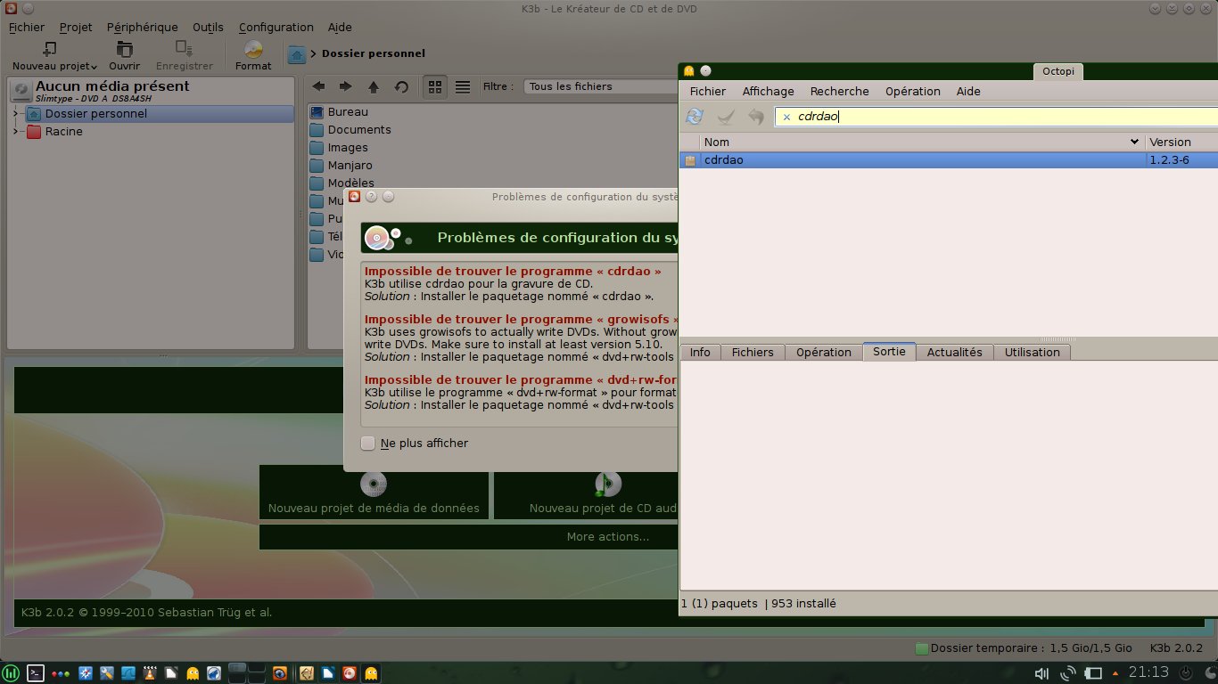Image resolution: width=1218 pixels, height=684 pixels.
Task: Click the Version column header in Octopi
Action: point(1181,142)
